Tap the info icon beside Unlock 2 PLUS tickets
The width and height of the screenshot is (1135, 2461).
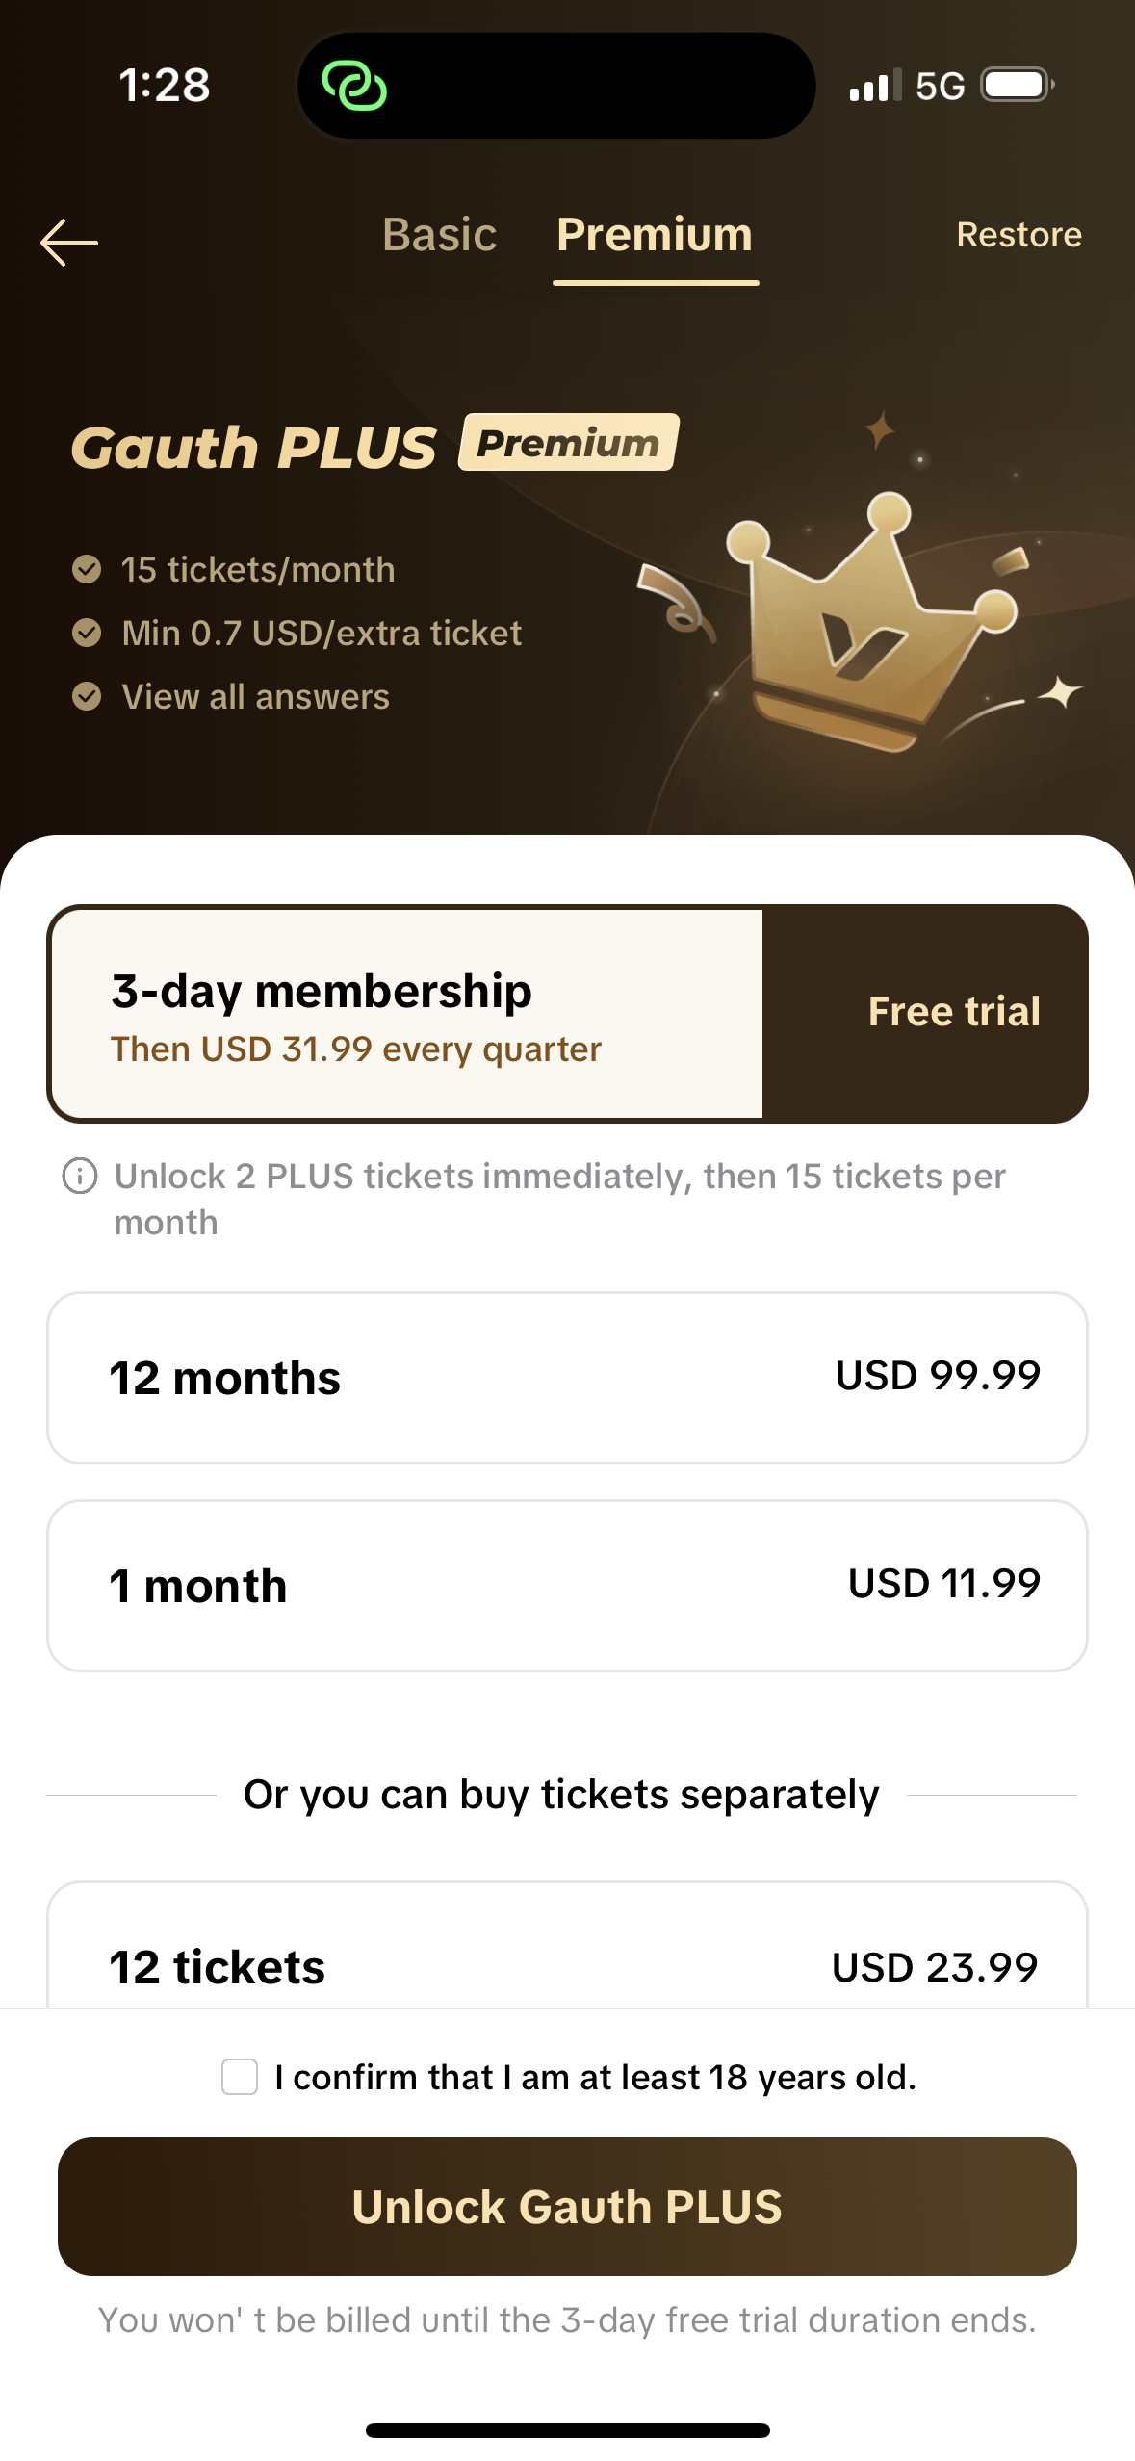tap(80, 1176)
